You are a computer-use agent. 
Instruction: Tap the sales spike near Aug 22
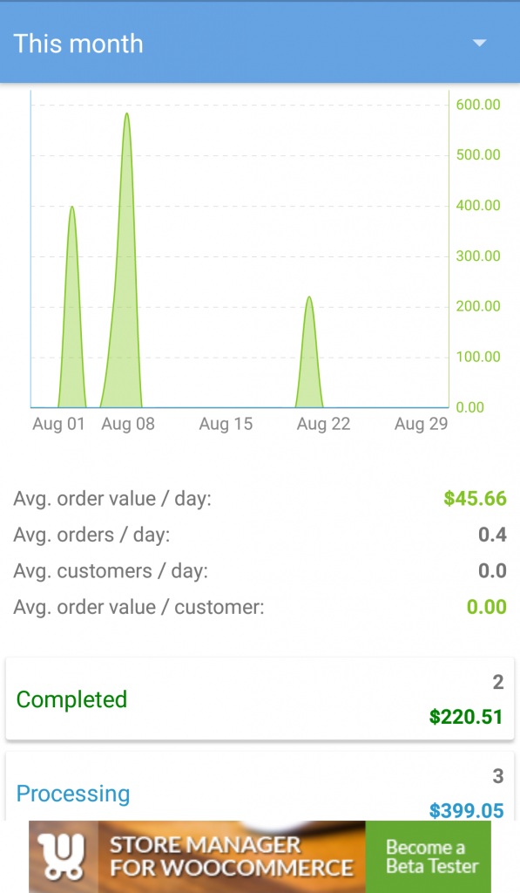click(x=310, y=349)
